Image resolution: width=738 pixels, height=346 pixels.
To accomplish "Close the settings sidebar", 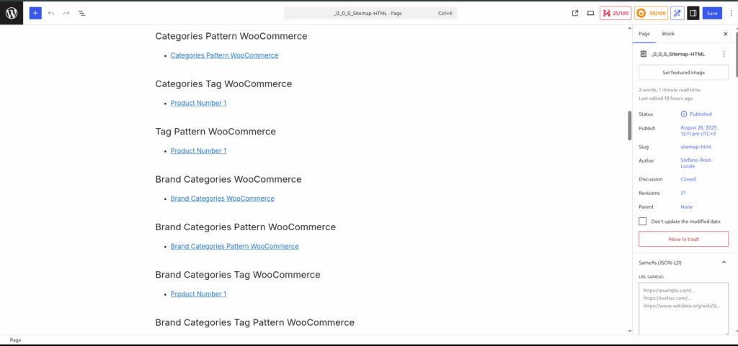I will pos(725,34).
